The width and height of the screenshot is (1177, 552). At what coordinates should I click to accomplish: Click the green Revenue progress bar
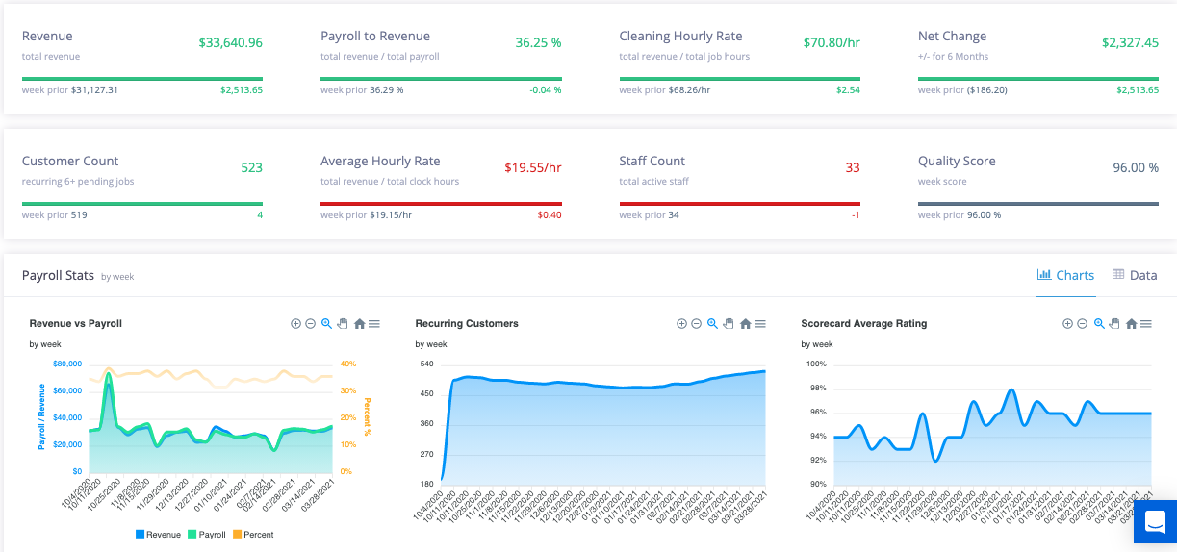[142, 79]
